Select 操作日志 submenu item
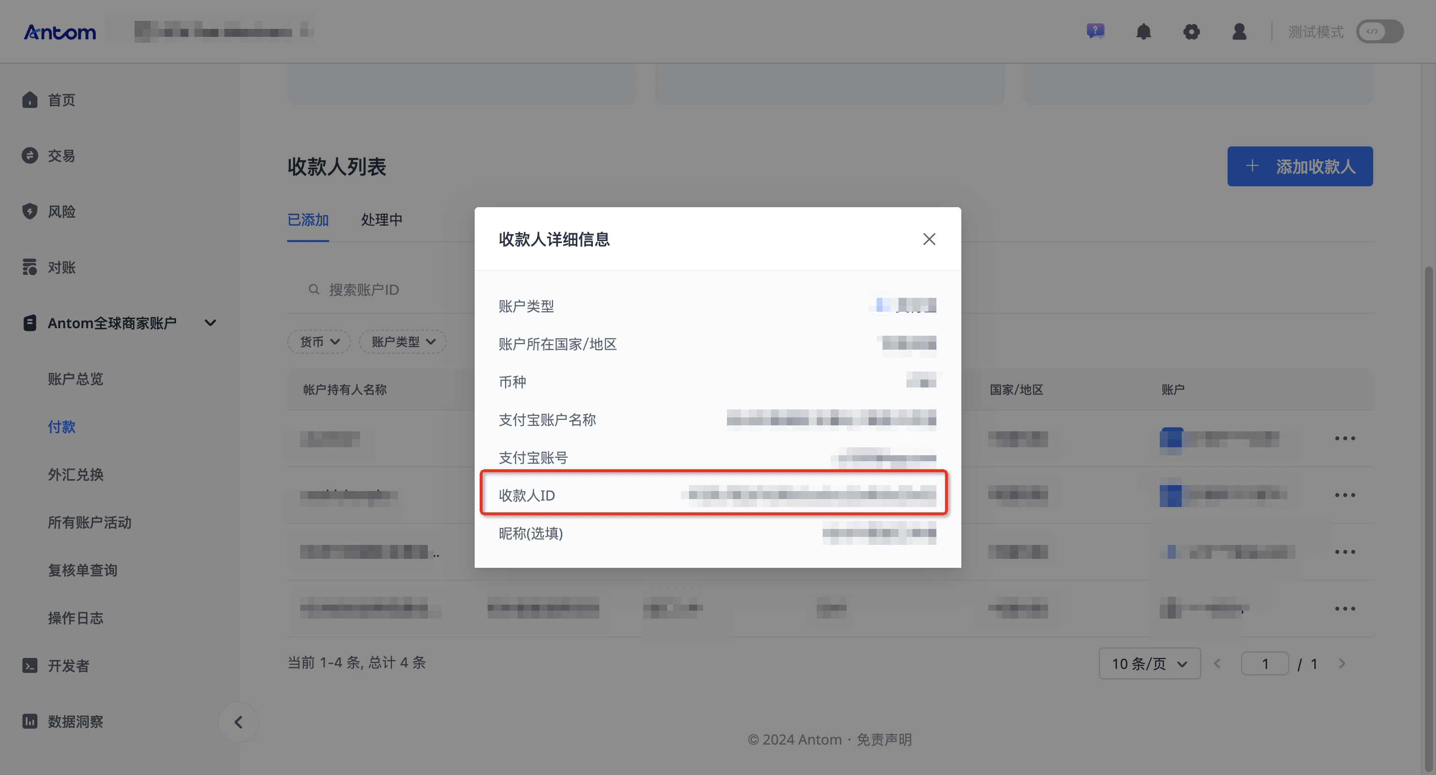This screenshot has height=775, width=1436. tap(75, 619)
